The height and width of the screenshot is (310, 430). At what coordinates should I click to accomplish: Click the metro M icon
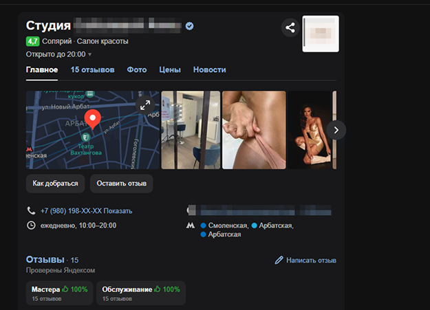coord(191,225)
